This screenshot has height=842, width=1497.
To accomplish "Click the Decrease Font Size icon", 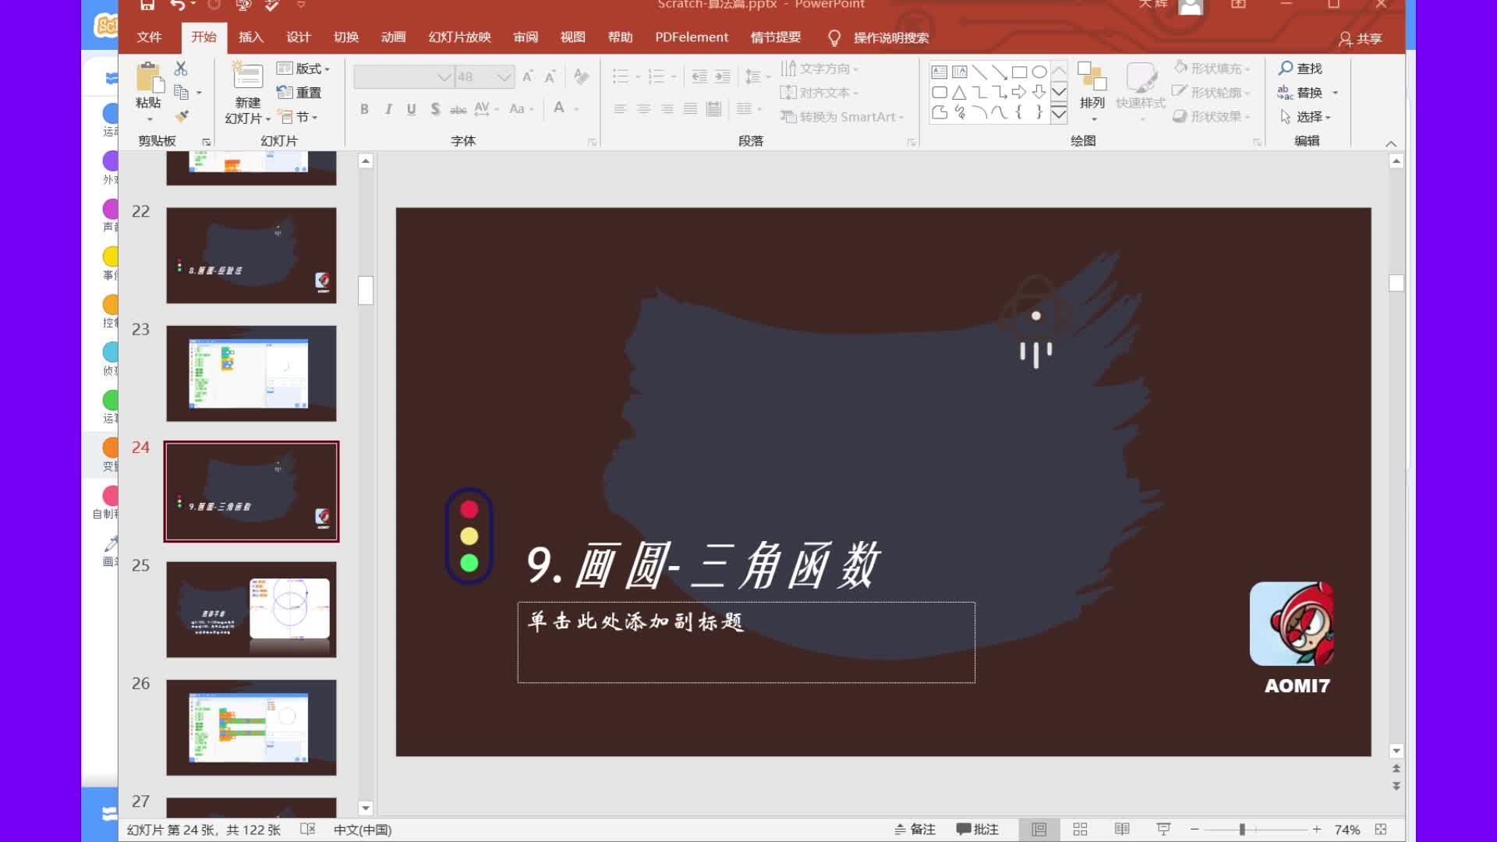I will (550, 76).
